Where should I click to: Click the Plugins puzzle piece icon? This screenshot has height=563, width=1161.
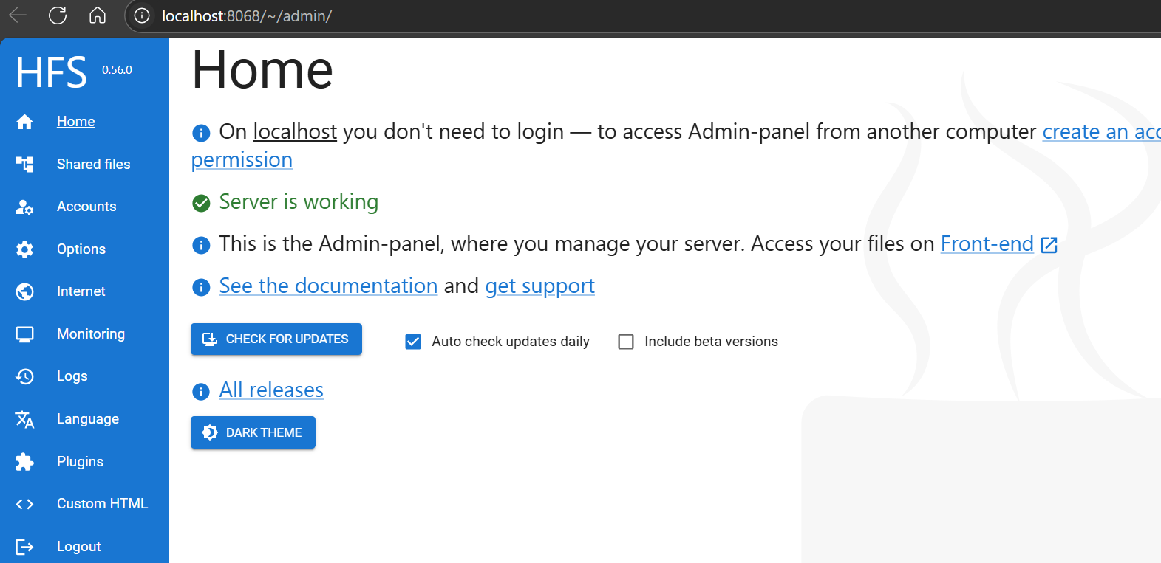coord(24,462)
